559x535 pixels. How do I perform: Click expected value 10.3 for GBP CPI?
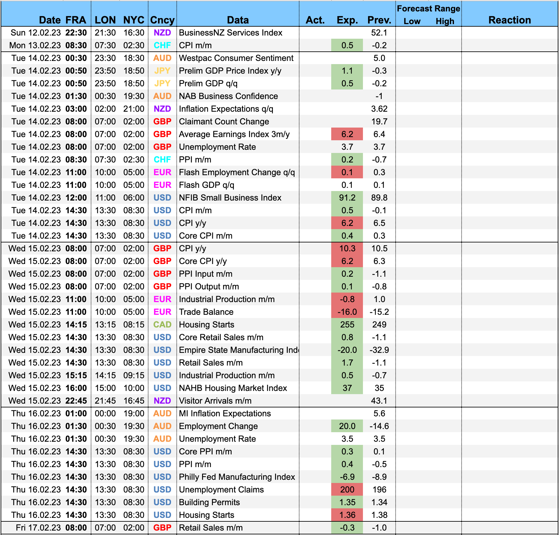347,248
